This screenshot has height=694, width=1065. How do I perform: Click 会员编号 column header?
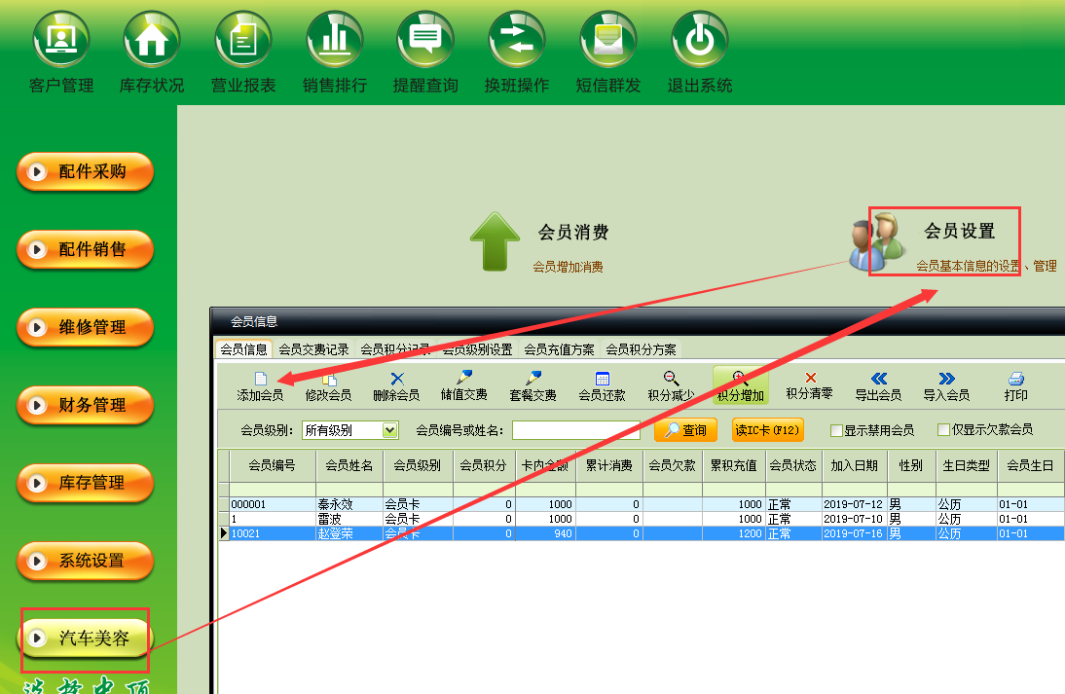tap(273, 466)
